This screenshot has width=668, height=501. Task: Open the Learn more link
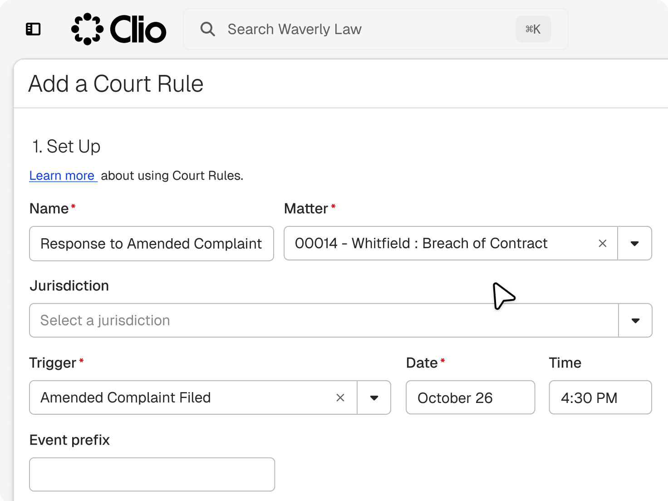(62, 176)
